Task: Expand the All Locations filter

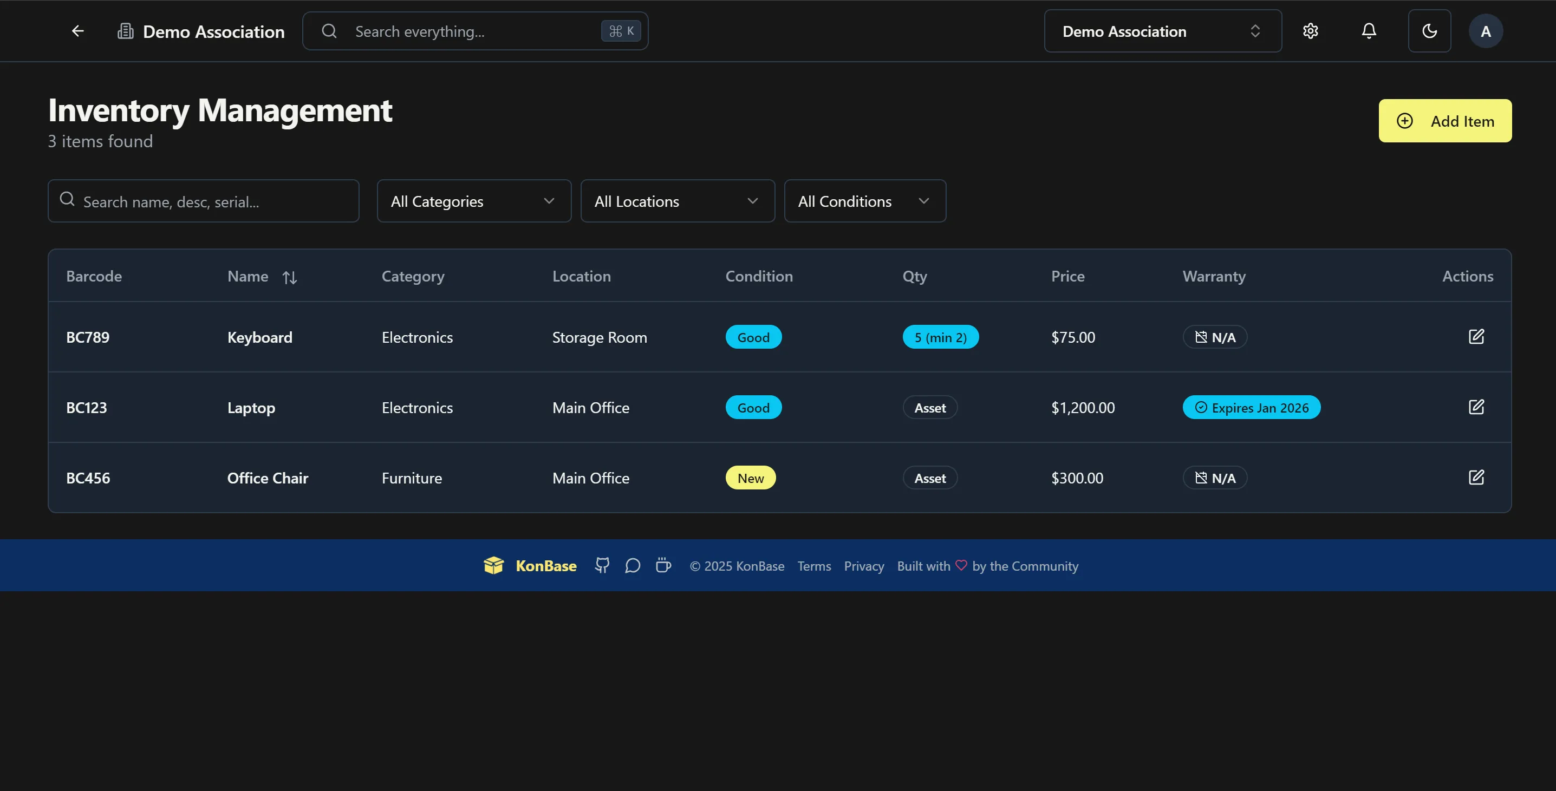Action: [677, 201]
